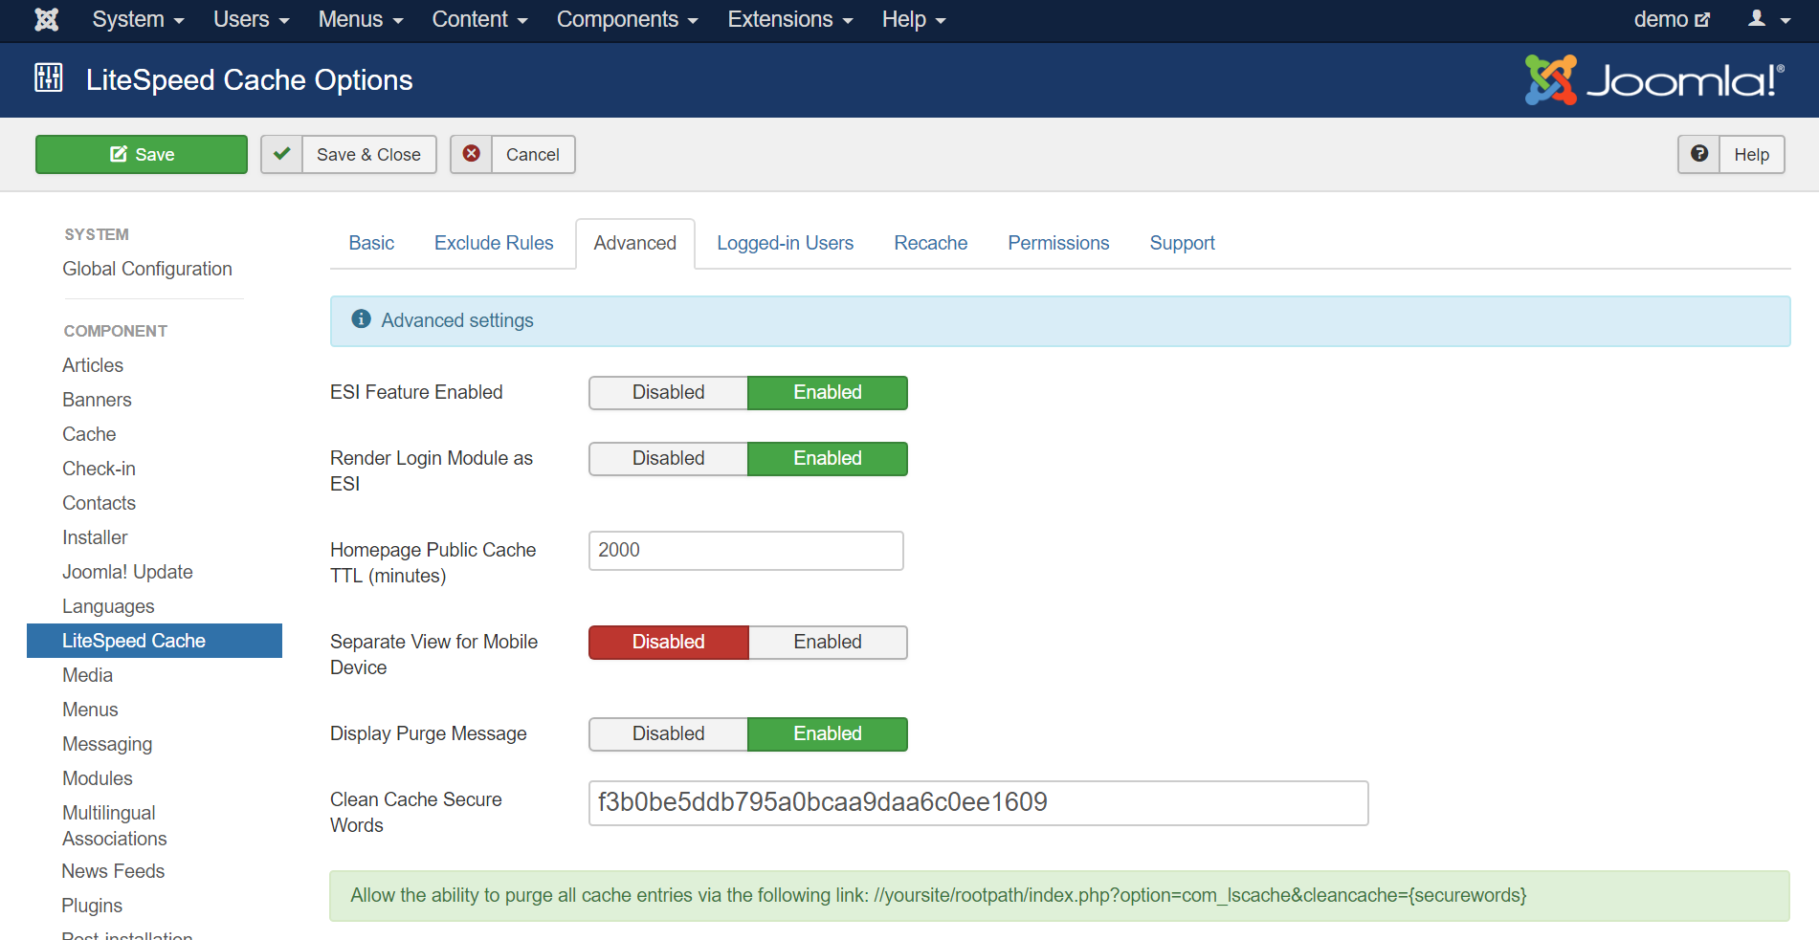This screenshot has height=940, width=1819.
Task: Open the Extensions dropdown menu
Action: click(789, 19)
